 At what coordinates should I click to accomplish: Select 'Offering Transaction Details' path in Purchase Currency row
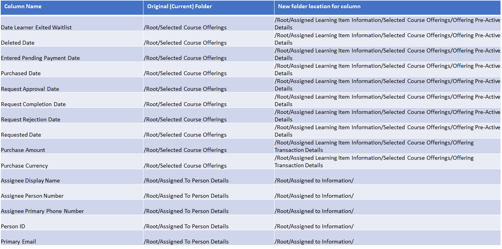click(x=388, y=161)
